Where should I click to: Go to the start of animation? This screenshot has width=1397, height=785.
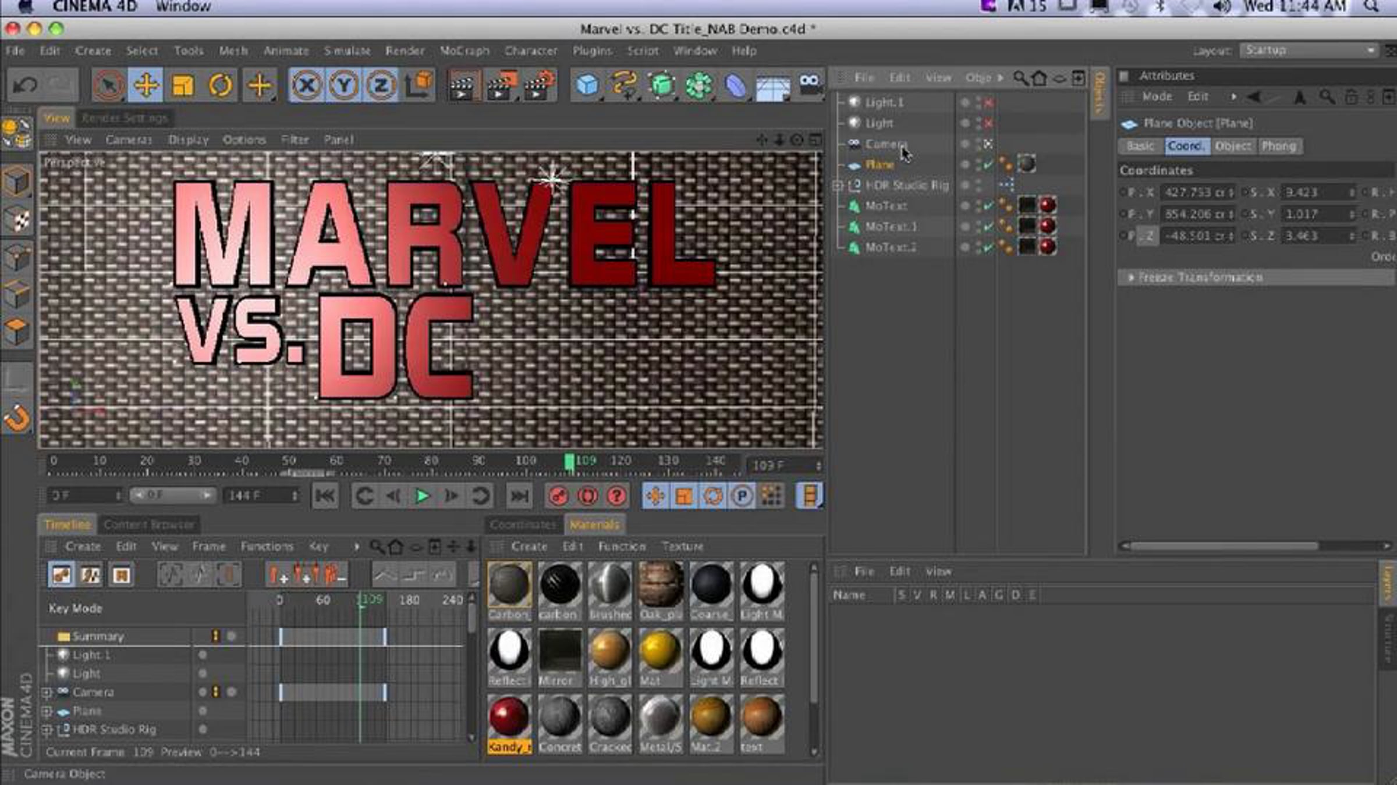pyautogui.click(x=325, y=496)
